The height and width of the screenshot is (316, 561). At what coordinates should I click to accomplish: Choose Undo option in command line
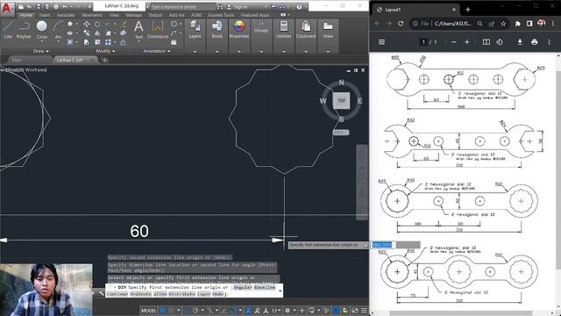tap(218, 294)
